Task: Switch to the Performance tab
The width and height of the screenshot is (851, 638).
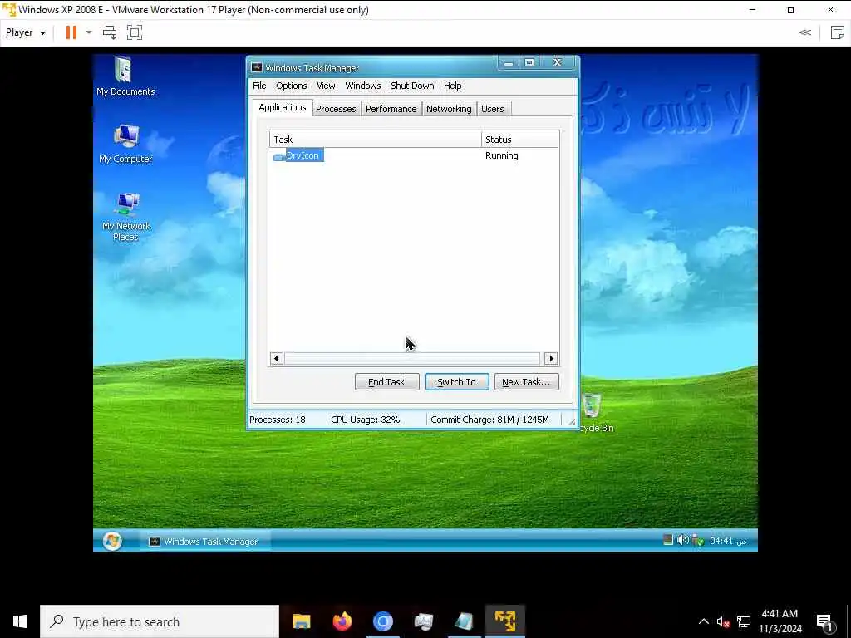Action: (x=391, y=109)
